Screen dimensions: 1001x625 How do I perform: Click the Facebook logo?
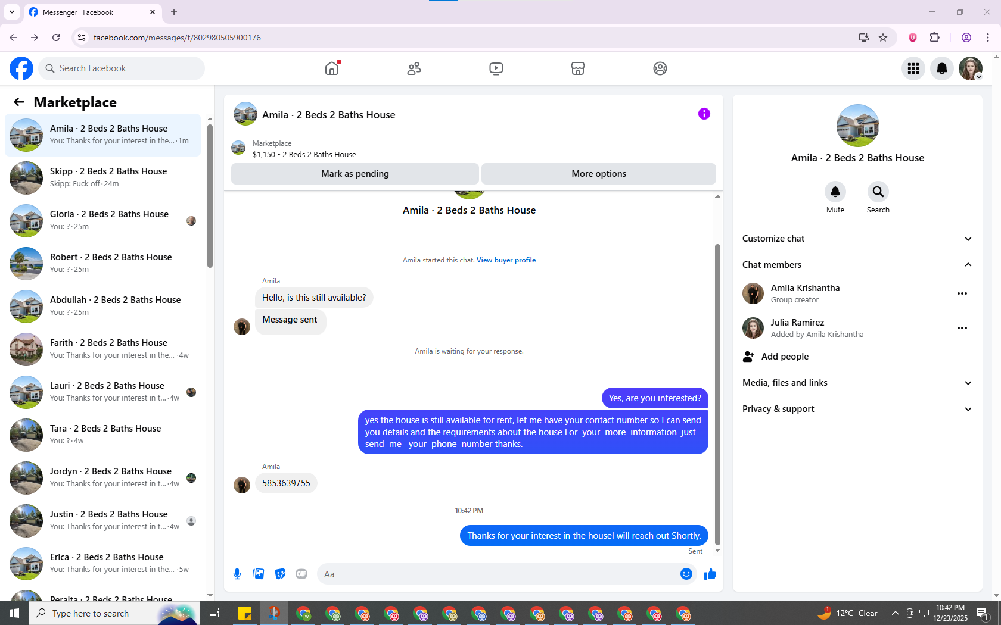(x=21, y=68)
